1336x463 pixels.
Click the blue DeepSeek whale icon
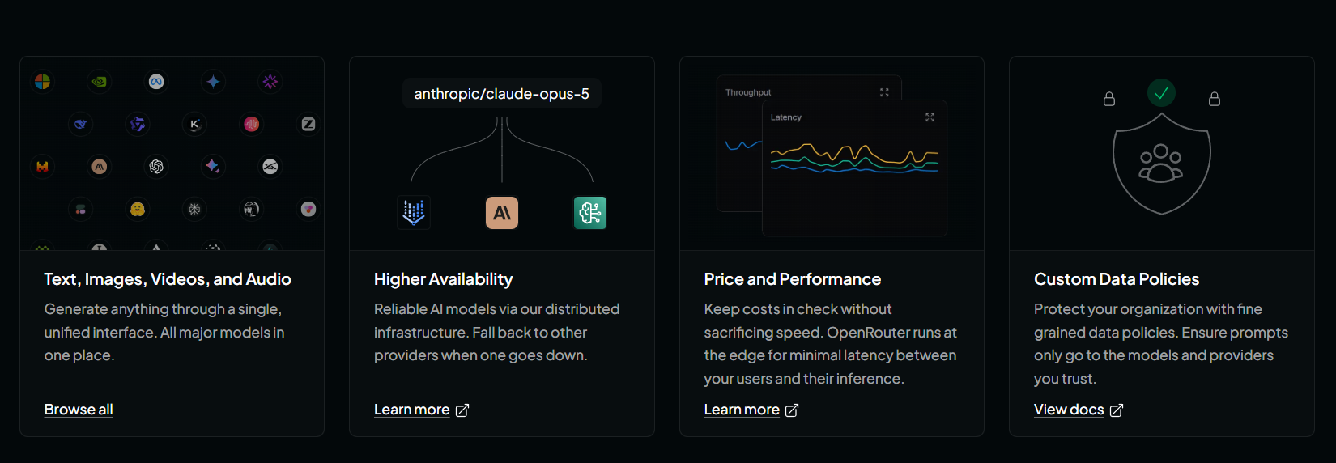(x=81, y=124)
